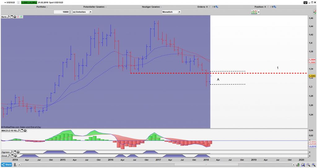Maximize the ISgreen indicator panel
Image resolution: width=317 pixels, height=168 pixels.
point(15,152)
